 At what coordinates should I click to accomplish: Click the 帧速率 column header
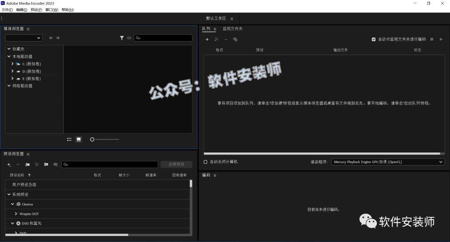tap(151, 175)
